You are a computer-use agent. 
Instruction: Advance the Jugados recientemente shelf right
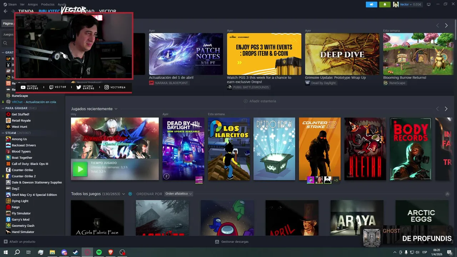(446, 109)
